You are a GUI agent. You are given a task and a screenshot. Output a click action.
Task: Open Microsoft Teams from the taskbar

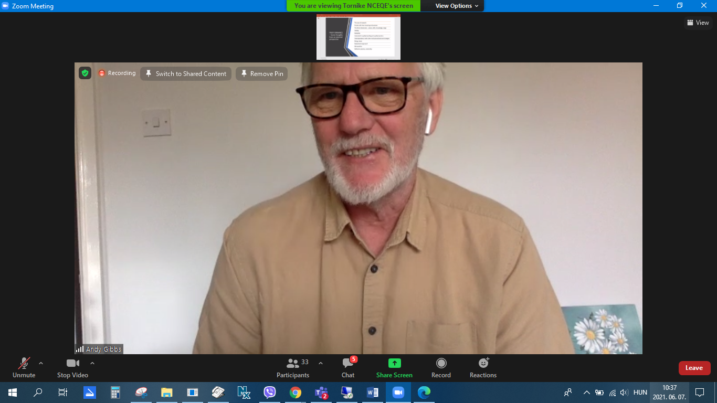coord(321,392)
